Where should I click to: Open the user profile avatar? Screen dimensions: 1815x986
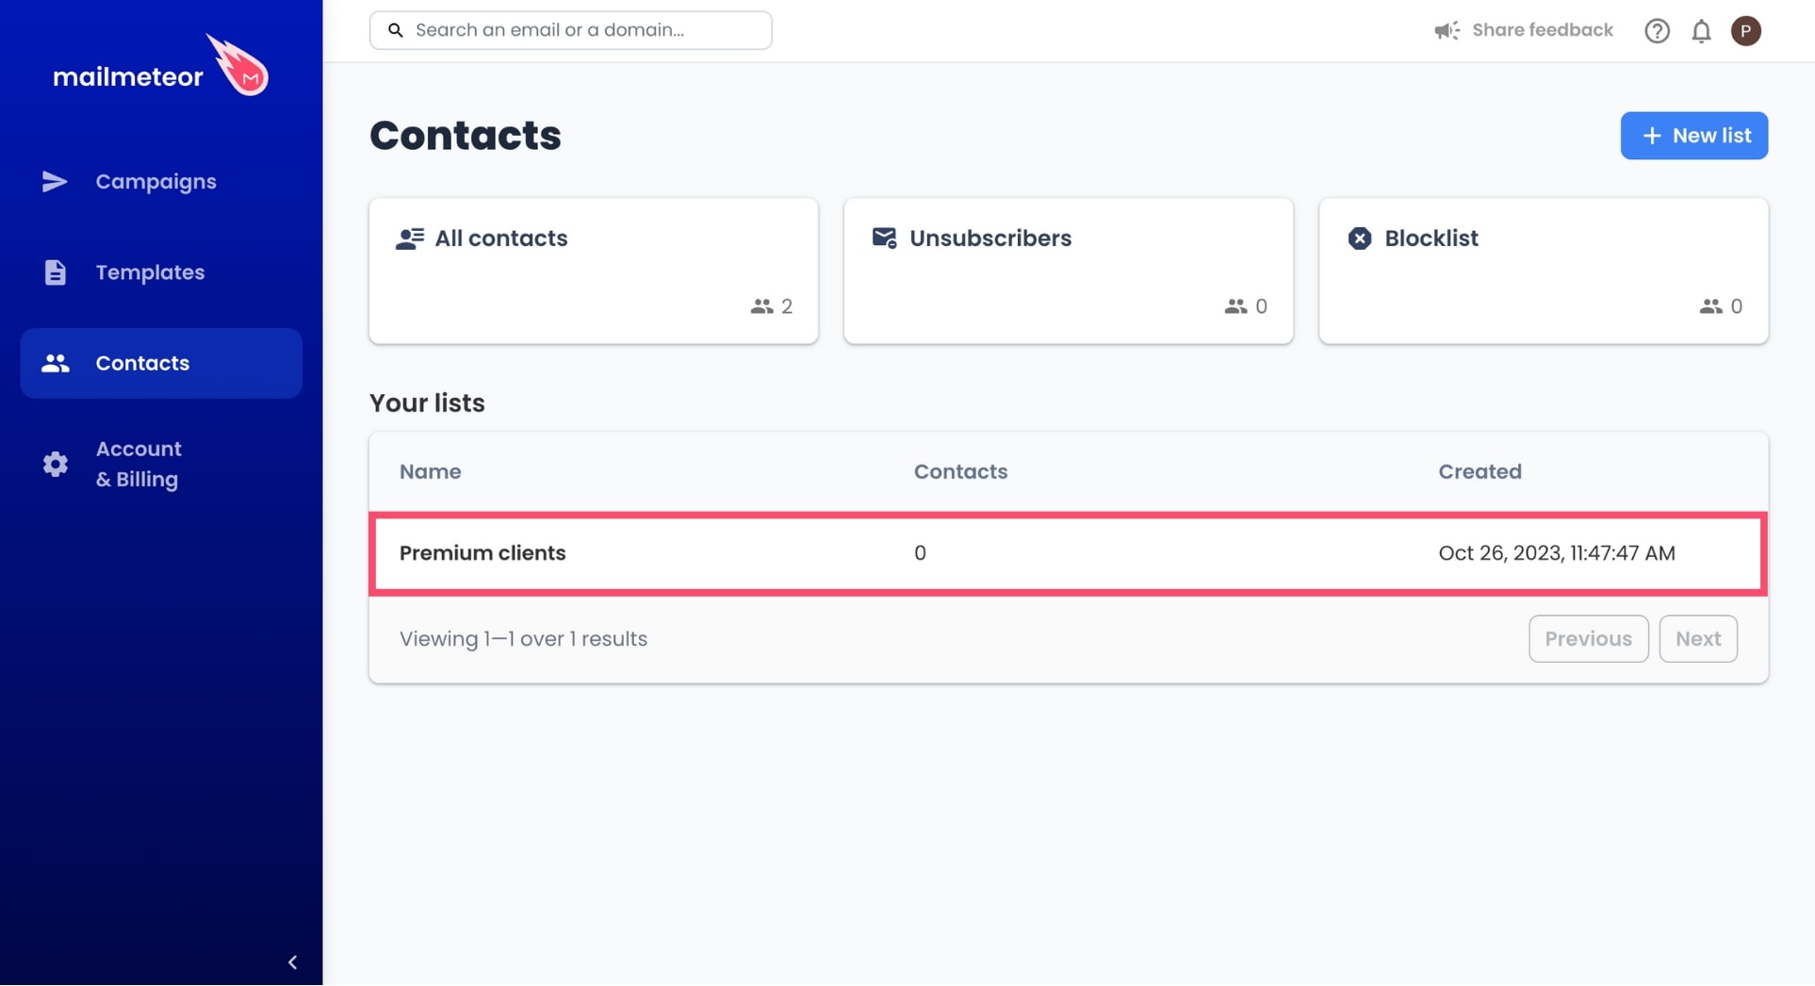(1745, 31)
